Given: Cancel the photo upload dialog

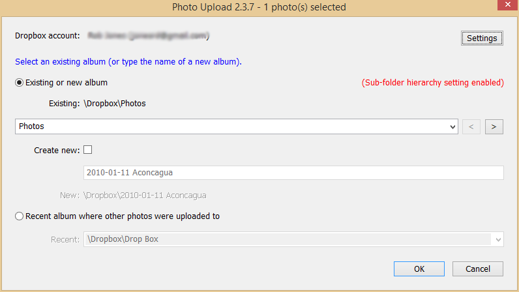Looking at the screenshot, I should tap(478, 269).
